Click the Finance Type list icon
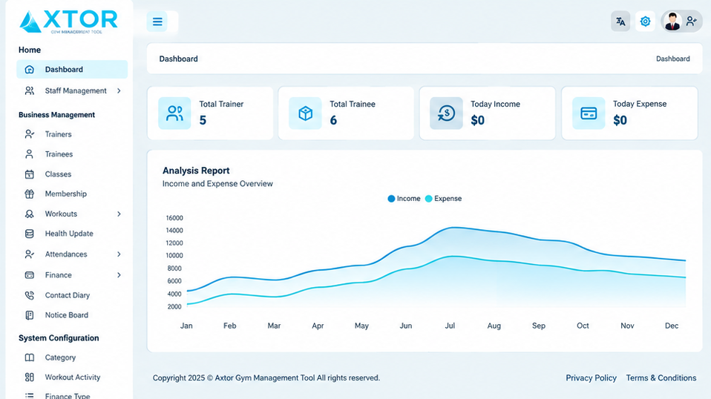 click(30, 395)
